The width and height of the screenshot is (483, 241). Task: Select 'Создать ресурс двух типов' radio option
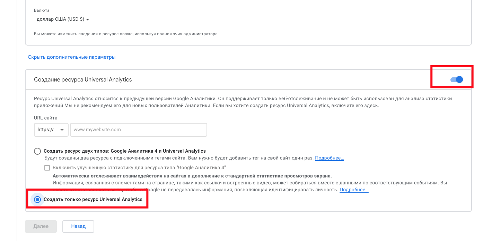37,151
